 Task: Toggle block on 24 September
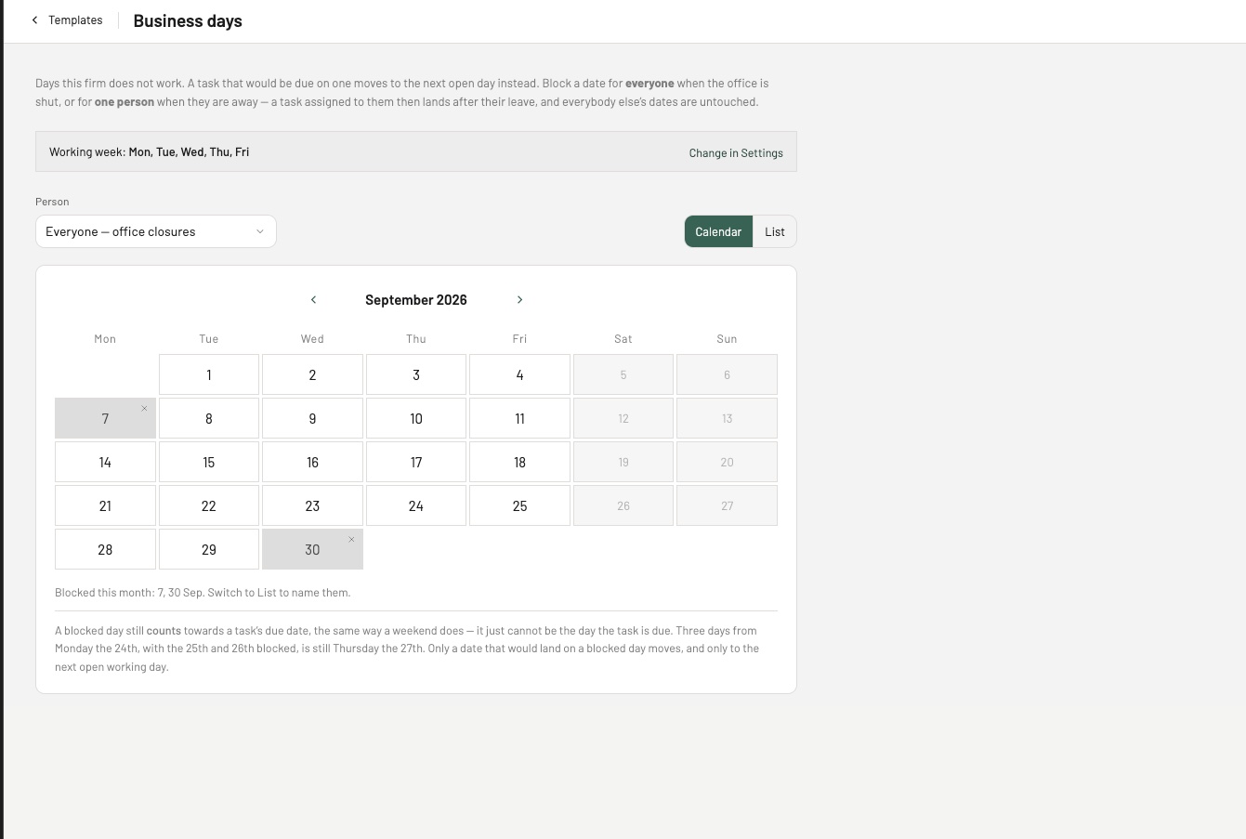(416, 505)
